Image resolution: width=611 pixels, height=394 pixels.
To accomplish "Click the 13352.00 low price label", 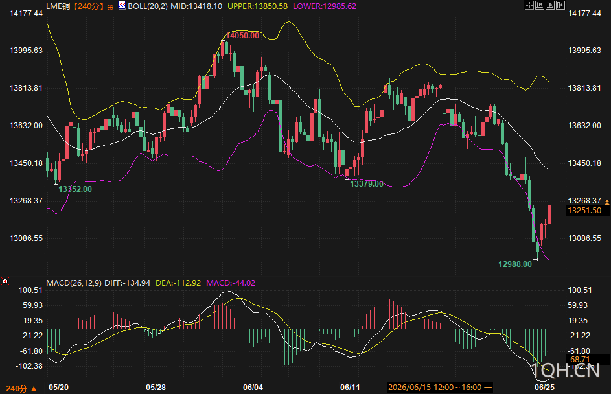I will (75, 189).
